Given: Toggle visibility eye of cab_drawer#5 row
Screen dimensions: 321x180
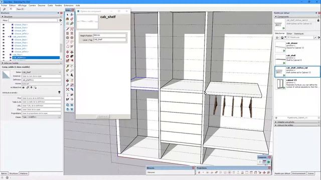Looking at the screenshot, I should point(4,36).
